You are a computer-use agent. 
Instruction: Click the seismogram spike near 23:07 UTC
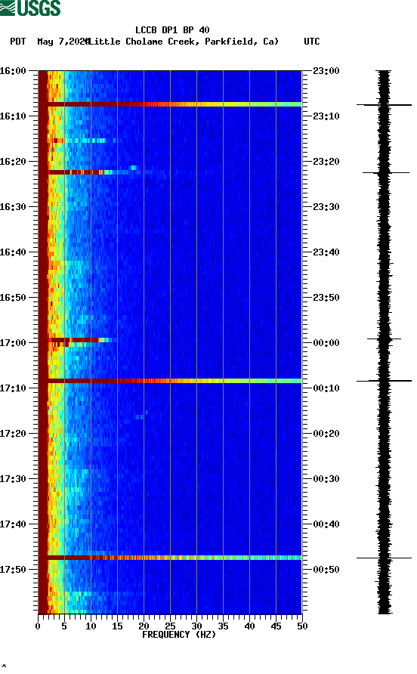(x=384, y=105)
